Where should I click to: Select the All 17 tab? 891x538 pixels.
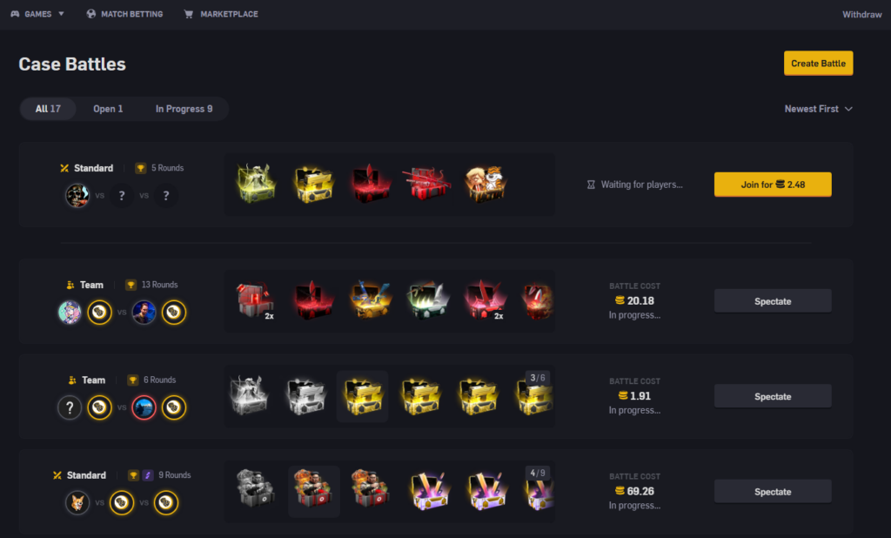[x=49, y=109]
